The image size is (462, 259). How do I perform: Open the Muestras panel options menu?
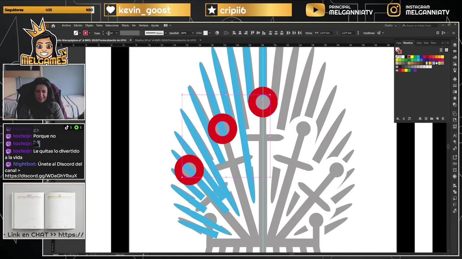[x=448, y=43]
